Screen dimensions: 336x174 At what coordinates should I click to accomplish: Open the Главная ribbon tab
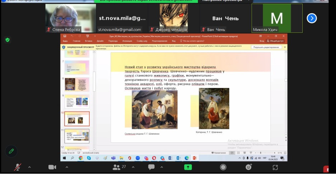[76, 41]
